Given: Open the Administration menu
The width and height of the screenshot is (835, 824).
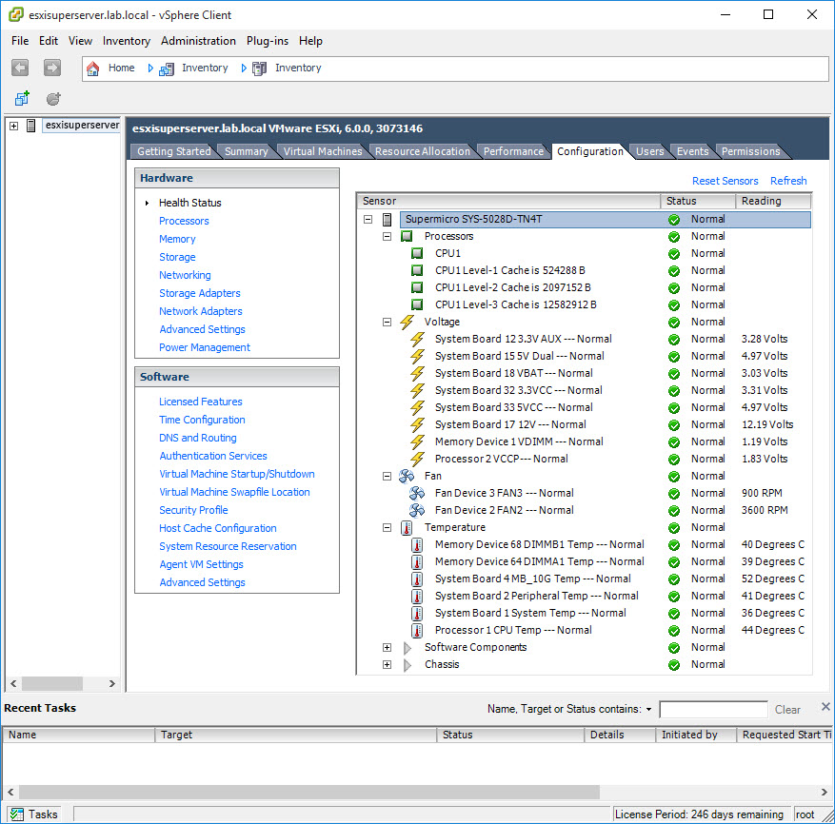Looking at the screenshot, I should pyautogui.click(x=198, y=41).
